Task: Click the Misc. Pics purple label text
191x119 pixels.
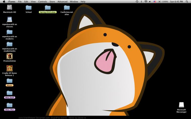Action: click(10, 110)
